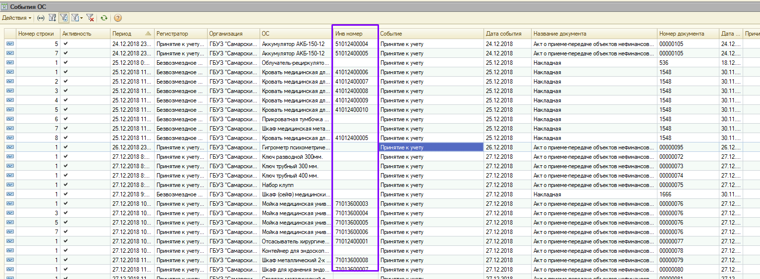Viewport: 760px width, 279px height.
Task: Click the date interval (↔) toolbar icon
Action: 41,18
